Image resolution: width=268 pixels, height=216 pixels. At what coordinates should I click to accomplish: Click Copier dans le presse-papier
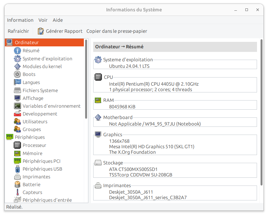coord(117,31)
